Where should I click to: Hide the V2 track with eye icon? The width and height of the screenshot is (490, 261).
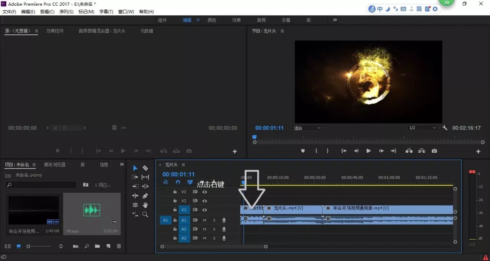click(205, 201)
